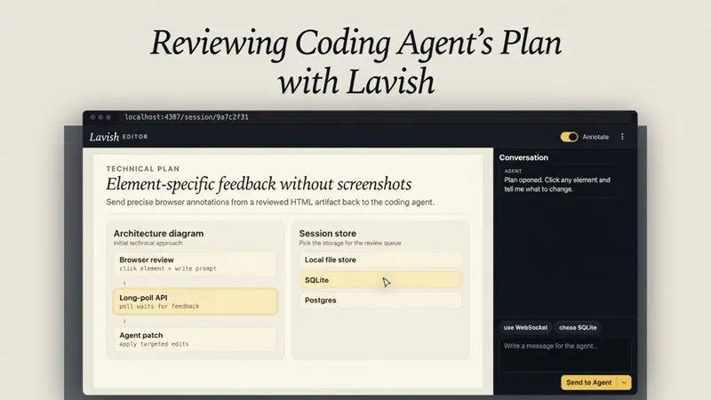711x400 pixels.
Task: Select the 'chose SQLite' annotation chip
Action: (578, 327)
